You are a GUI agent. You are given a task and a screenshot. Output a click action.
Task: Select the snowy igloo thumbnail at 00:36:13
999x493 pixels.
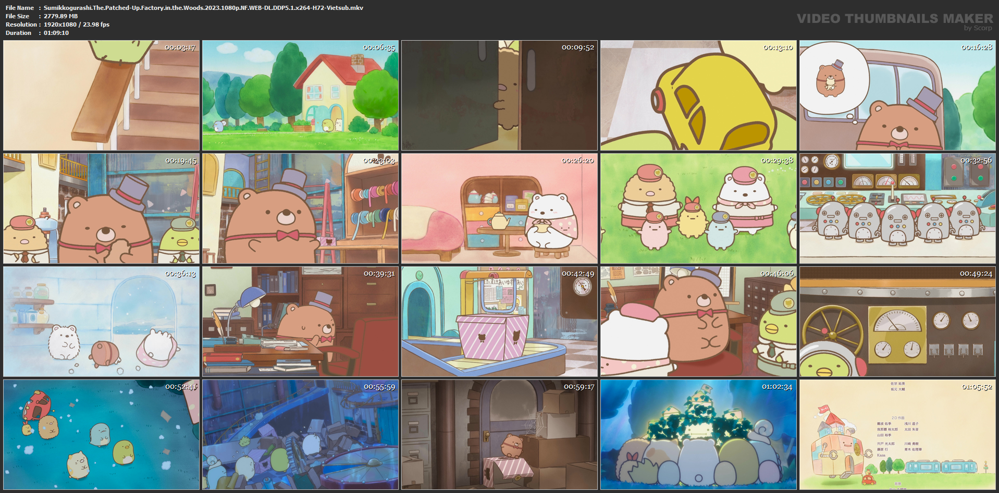[102, 322]
